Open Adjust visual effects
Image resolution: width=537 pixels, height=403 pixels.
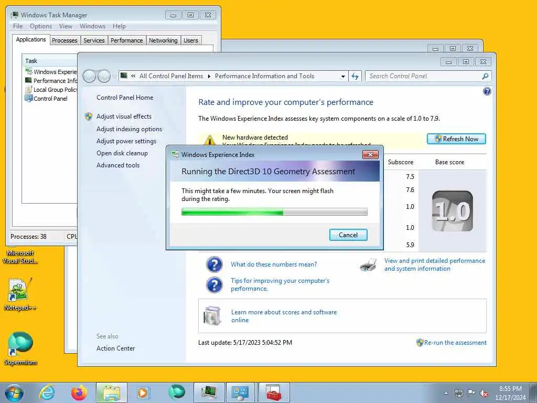[x=124, y=116]
